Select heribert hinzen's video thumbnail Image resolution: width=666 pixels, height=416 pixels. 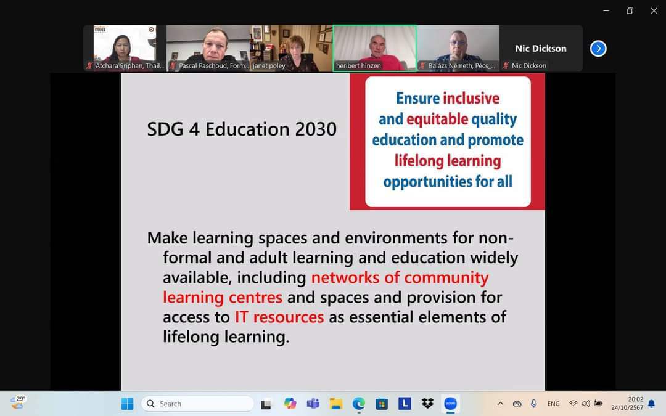point(374,48)
